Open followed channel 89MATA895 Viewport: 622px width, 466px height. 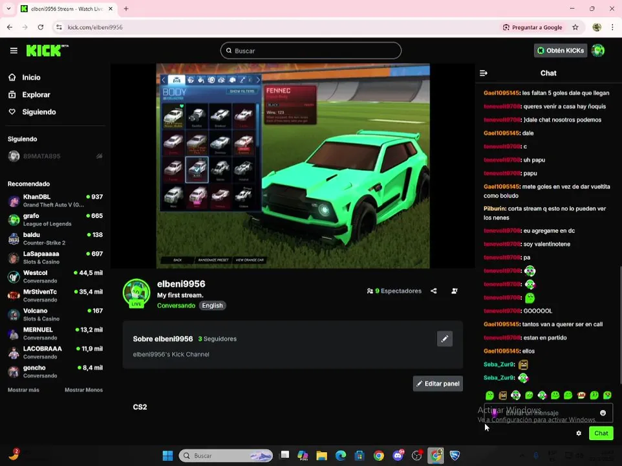(56, 156)
